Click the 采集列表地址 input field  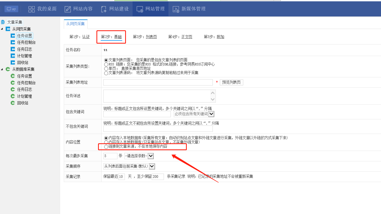158,82
